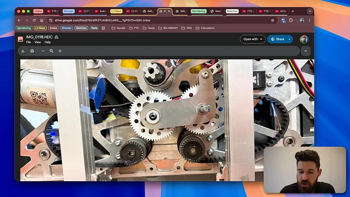Bookmark this page with the star icon
The width and height of the screenshot is (350, 197).
point(272,20)
